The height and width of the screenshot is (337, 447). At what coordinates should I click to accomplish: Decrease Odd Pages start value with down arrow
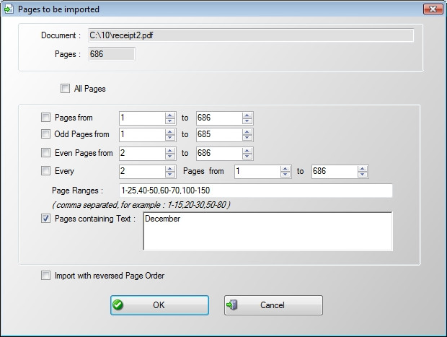coord(170,138)
